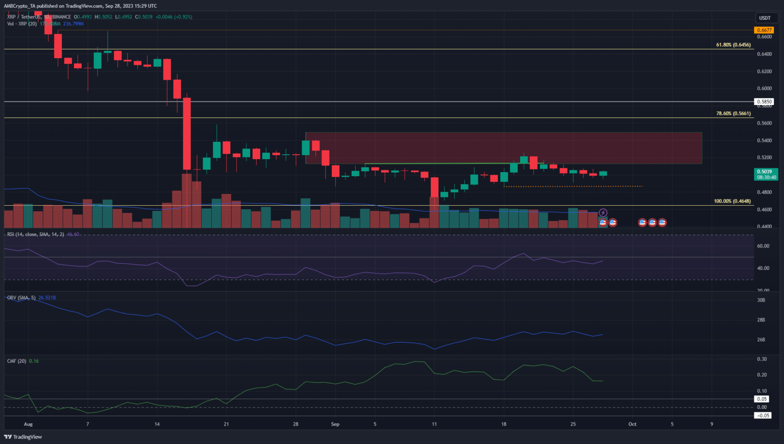
Task: Click the last US flag event icon on right
Action: click(x=662, y=223)
